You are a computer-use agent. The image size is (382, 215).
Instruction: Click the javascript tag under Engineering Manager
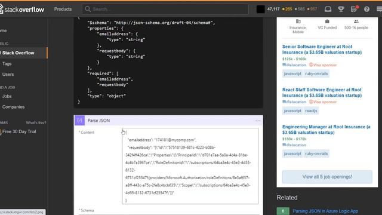(292, 153)
